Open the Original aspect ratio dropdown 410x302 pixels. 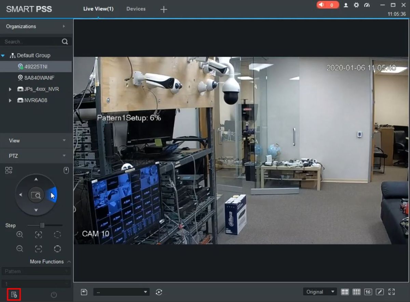click(x=320, y=292)
